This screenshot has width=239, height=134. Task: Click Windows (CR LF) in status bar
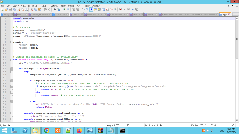(x=198, y=125)
